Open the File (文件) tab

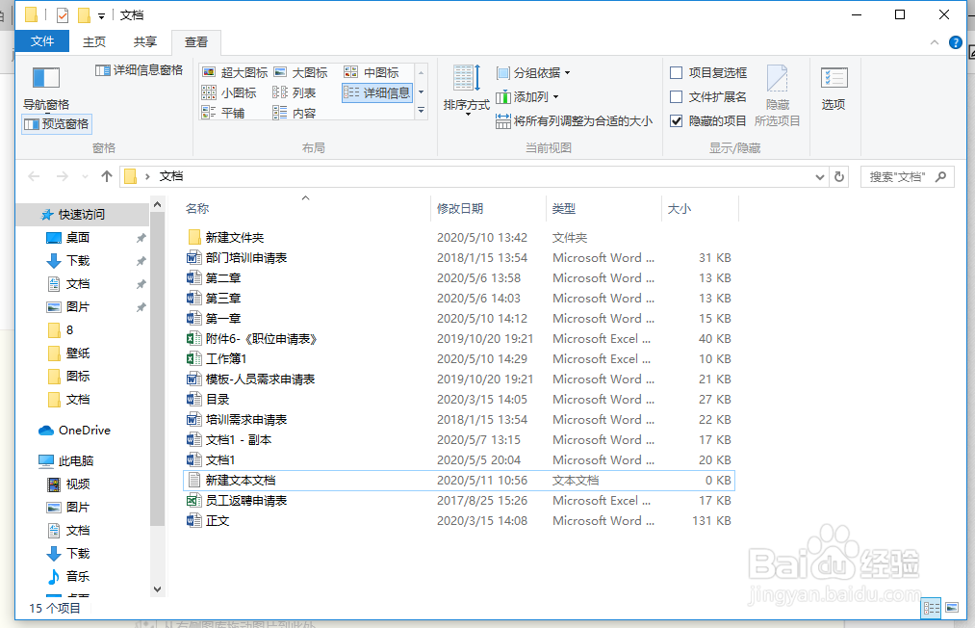[42, 41]
